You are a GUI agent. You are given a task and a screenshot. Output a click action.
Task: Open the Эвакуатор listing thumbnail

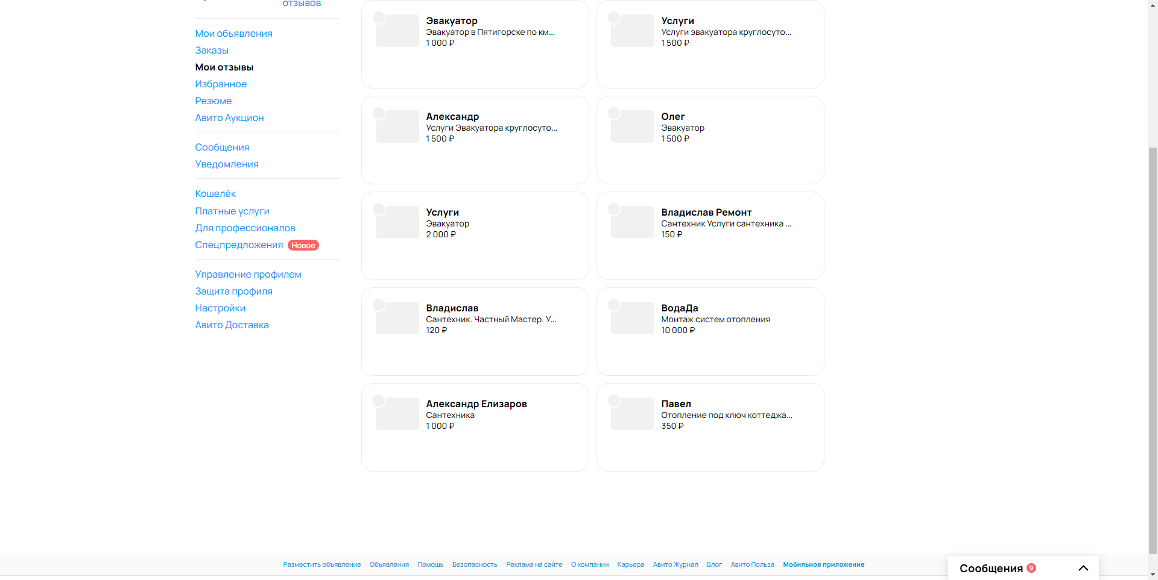(397, 31)
